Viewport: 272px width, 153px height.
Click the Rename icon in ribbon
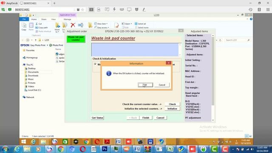coord(81,25)
